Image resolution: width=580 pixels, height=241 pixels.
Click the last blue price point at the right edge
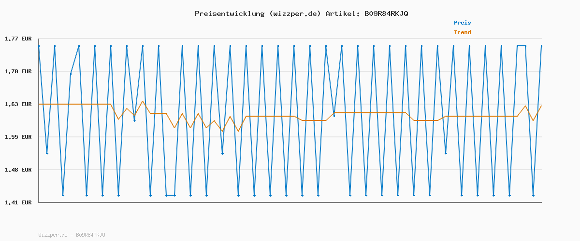click(541, 46)
